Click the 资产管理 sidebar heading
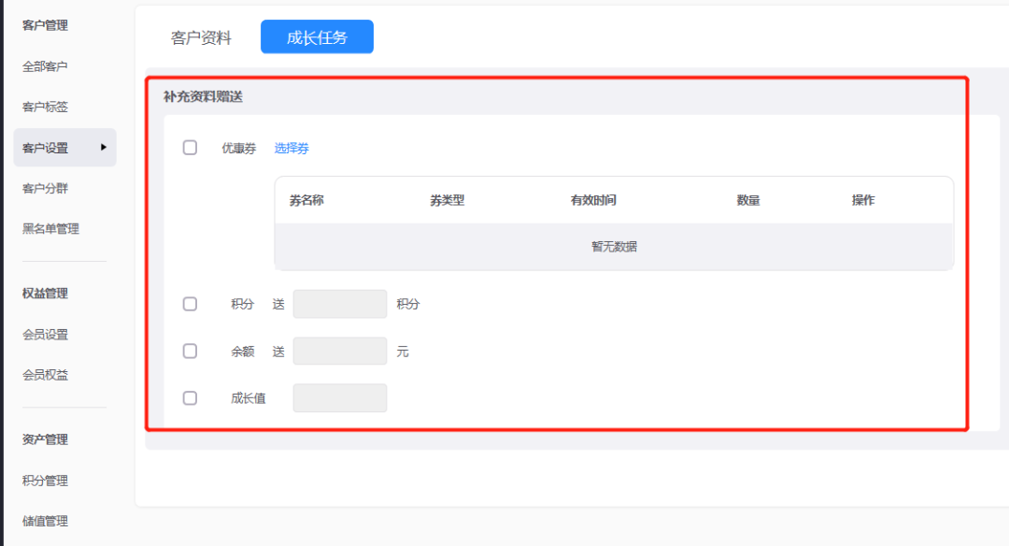Viewport: 1009px width, 546px height. 45,439
